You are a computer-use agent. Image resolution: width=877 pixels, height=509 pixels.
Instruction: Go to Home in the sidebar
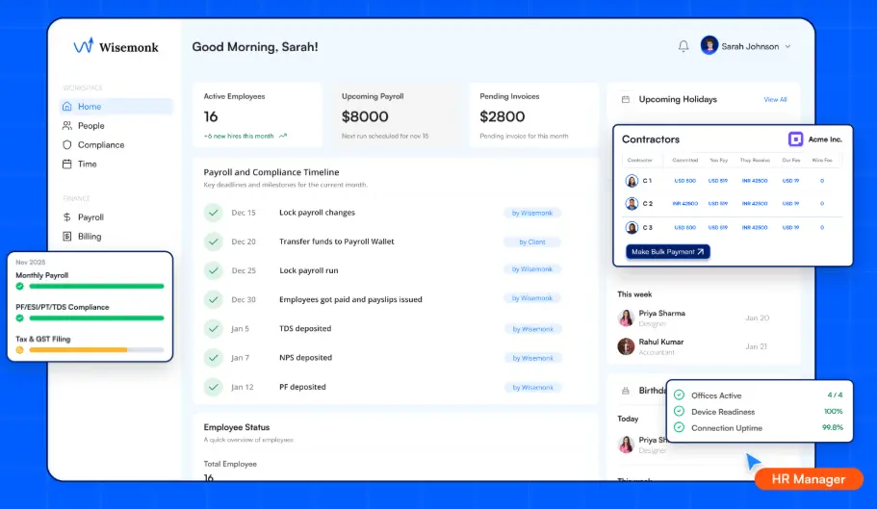116,106
